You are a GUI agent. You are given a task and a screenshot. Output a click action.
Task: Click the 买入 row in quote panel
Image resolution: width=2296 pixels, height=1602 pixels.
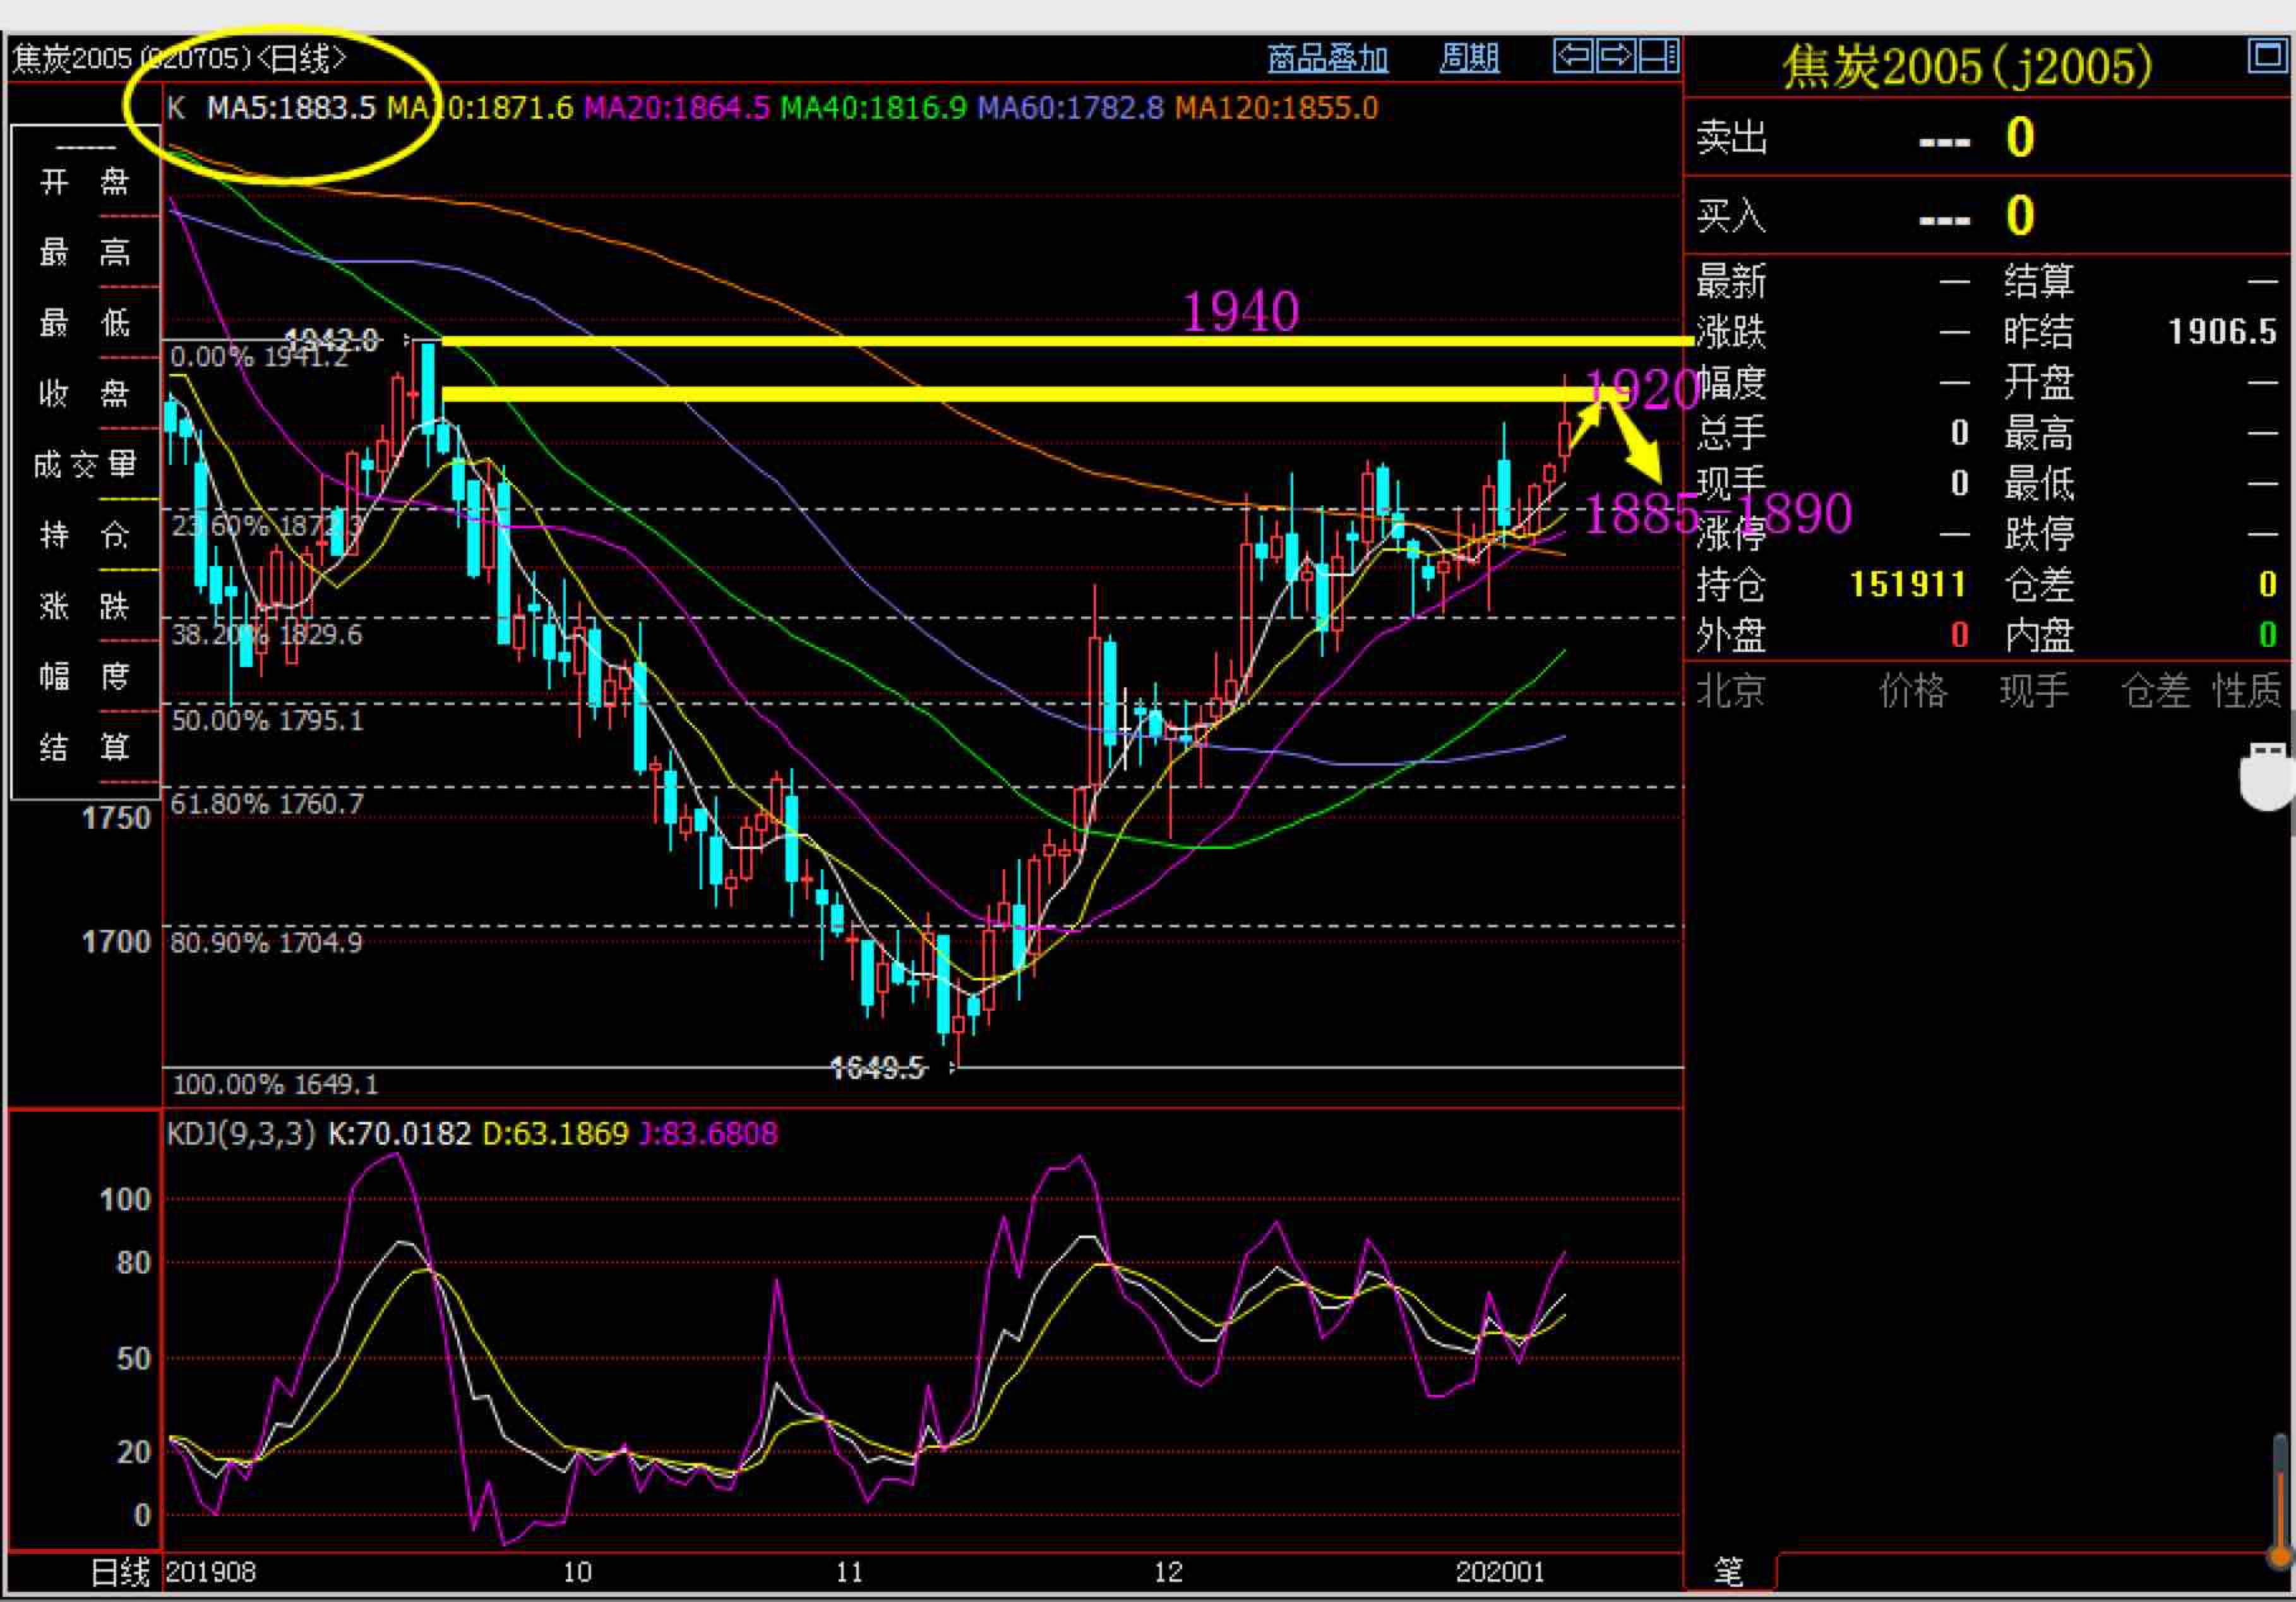pos(1987,215)
